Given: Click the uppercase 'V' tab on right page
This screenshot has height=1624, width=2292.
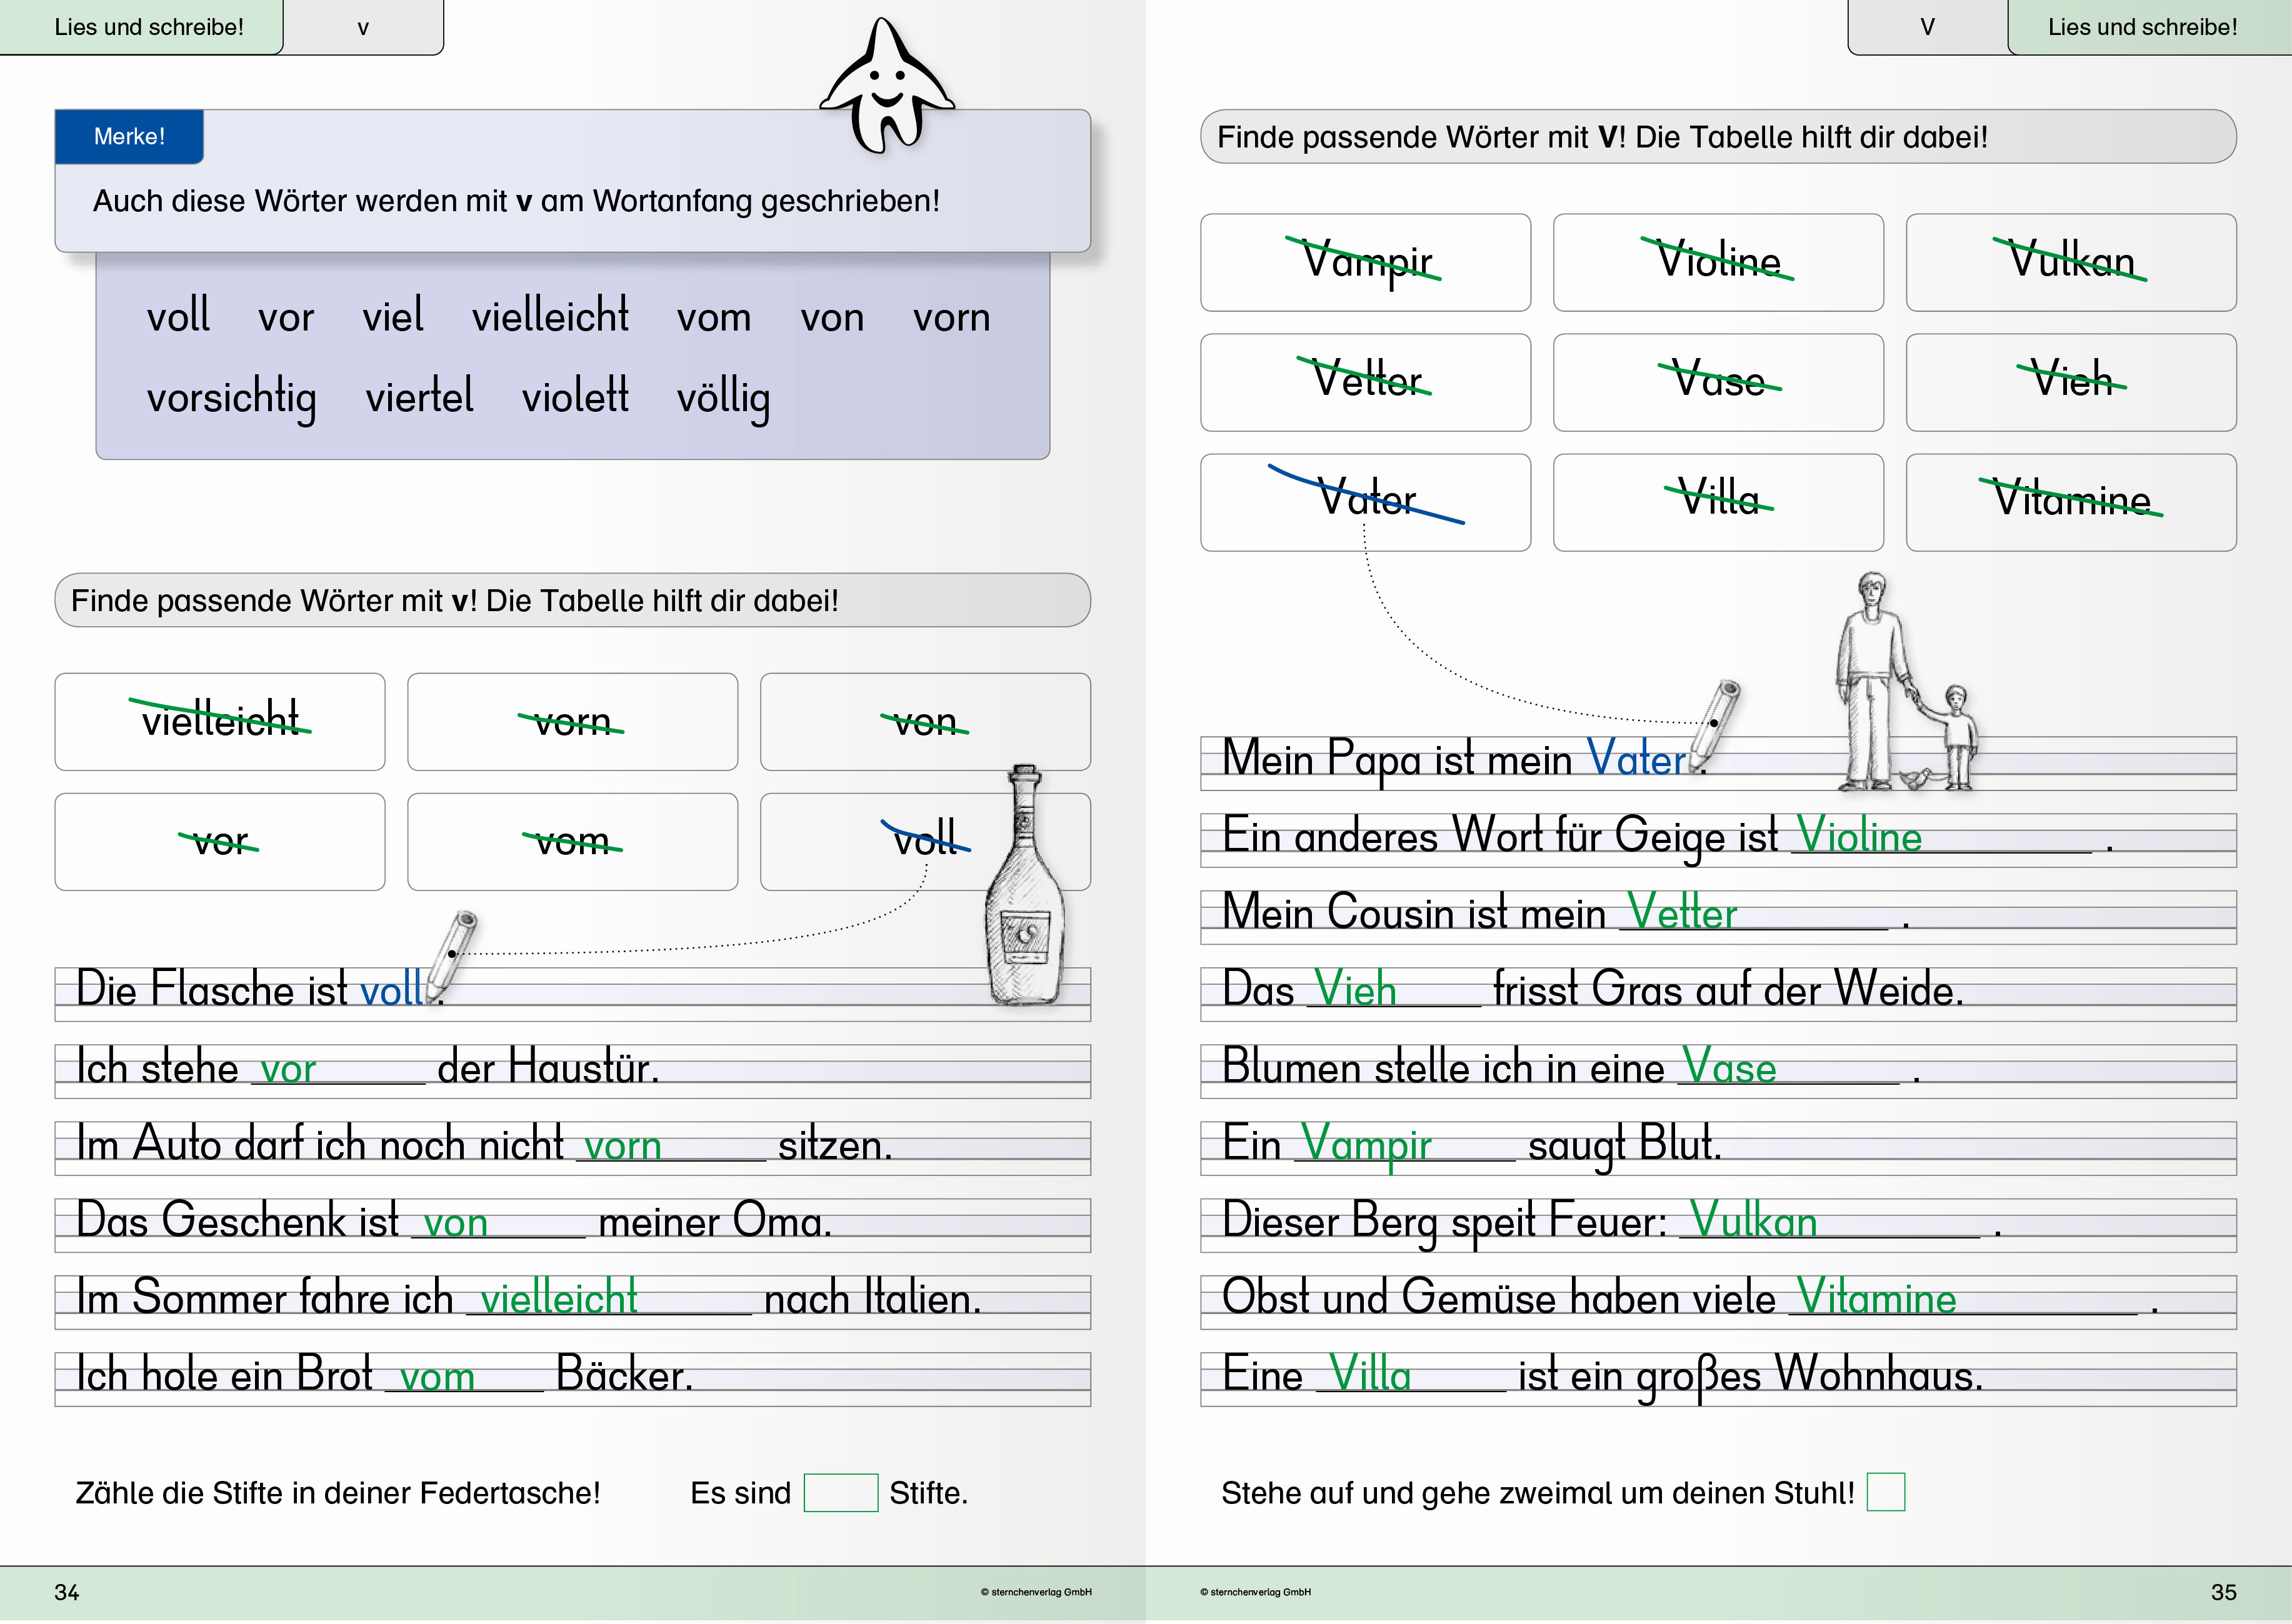Looking at the screenshot, I should (x=1927, y=27).
